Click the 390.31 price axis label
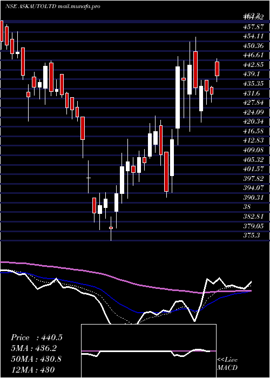 pyautogui.click(x=254, y=198)
